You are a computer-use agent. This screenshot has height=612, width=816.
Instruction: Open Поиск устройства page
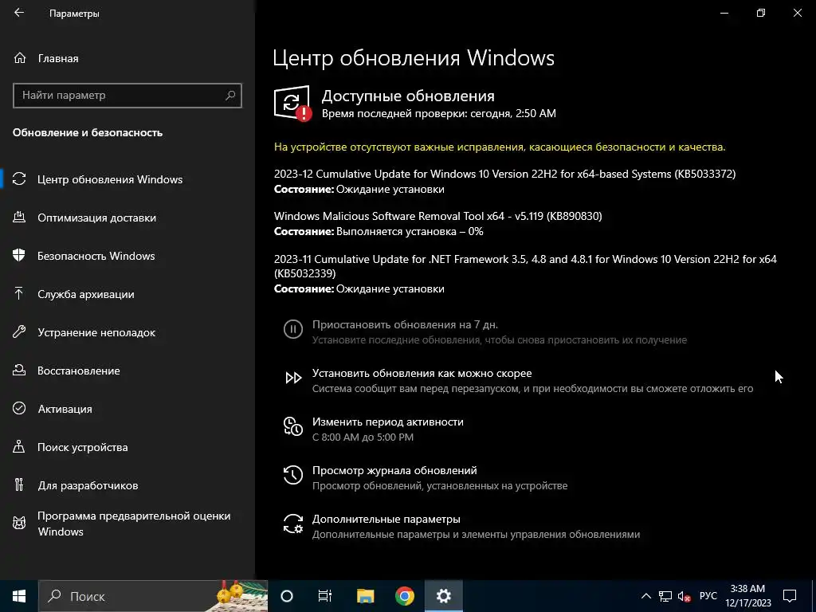[82, 447]
